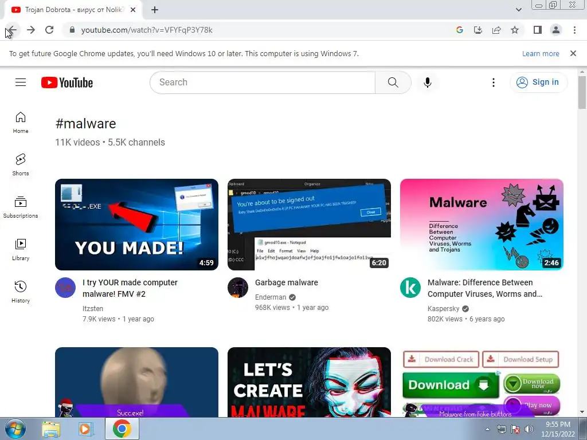The height and width of the screenshot is (440, 587).
Task: Visit the Kaspersky channel name
Action: pyautogui.click(x=443, y=309)
